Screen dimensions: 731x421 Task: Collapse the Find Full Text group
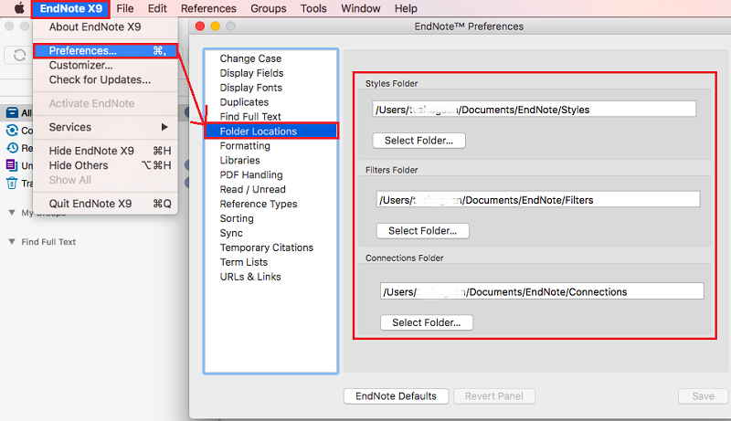pos(12,242)
